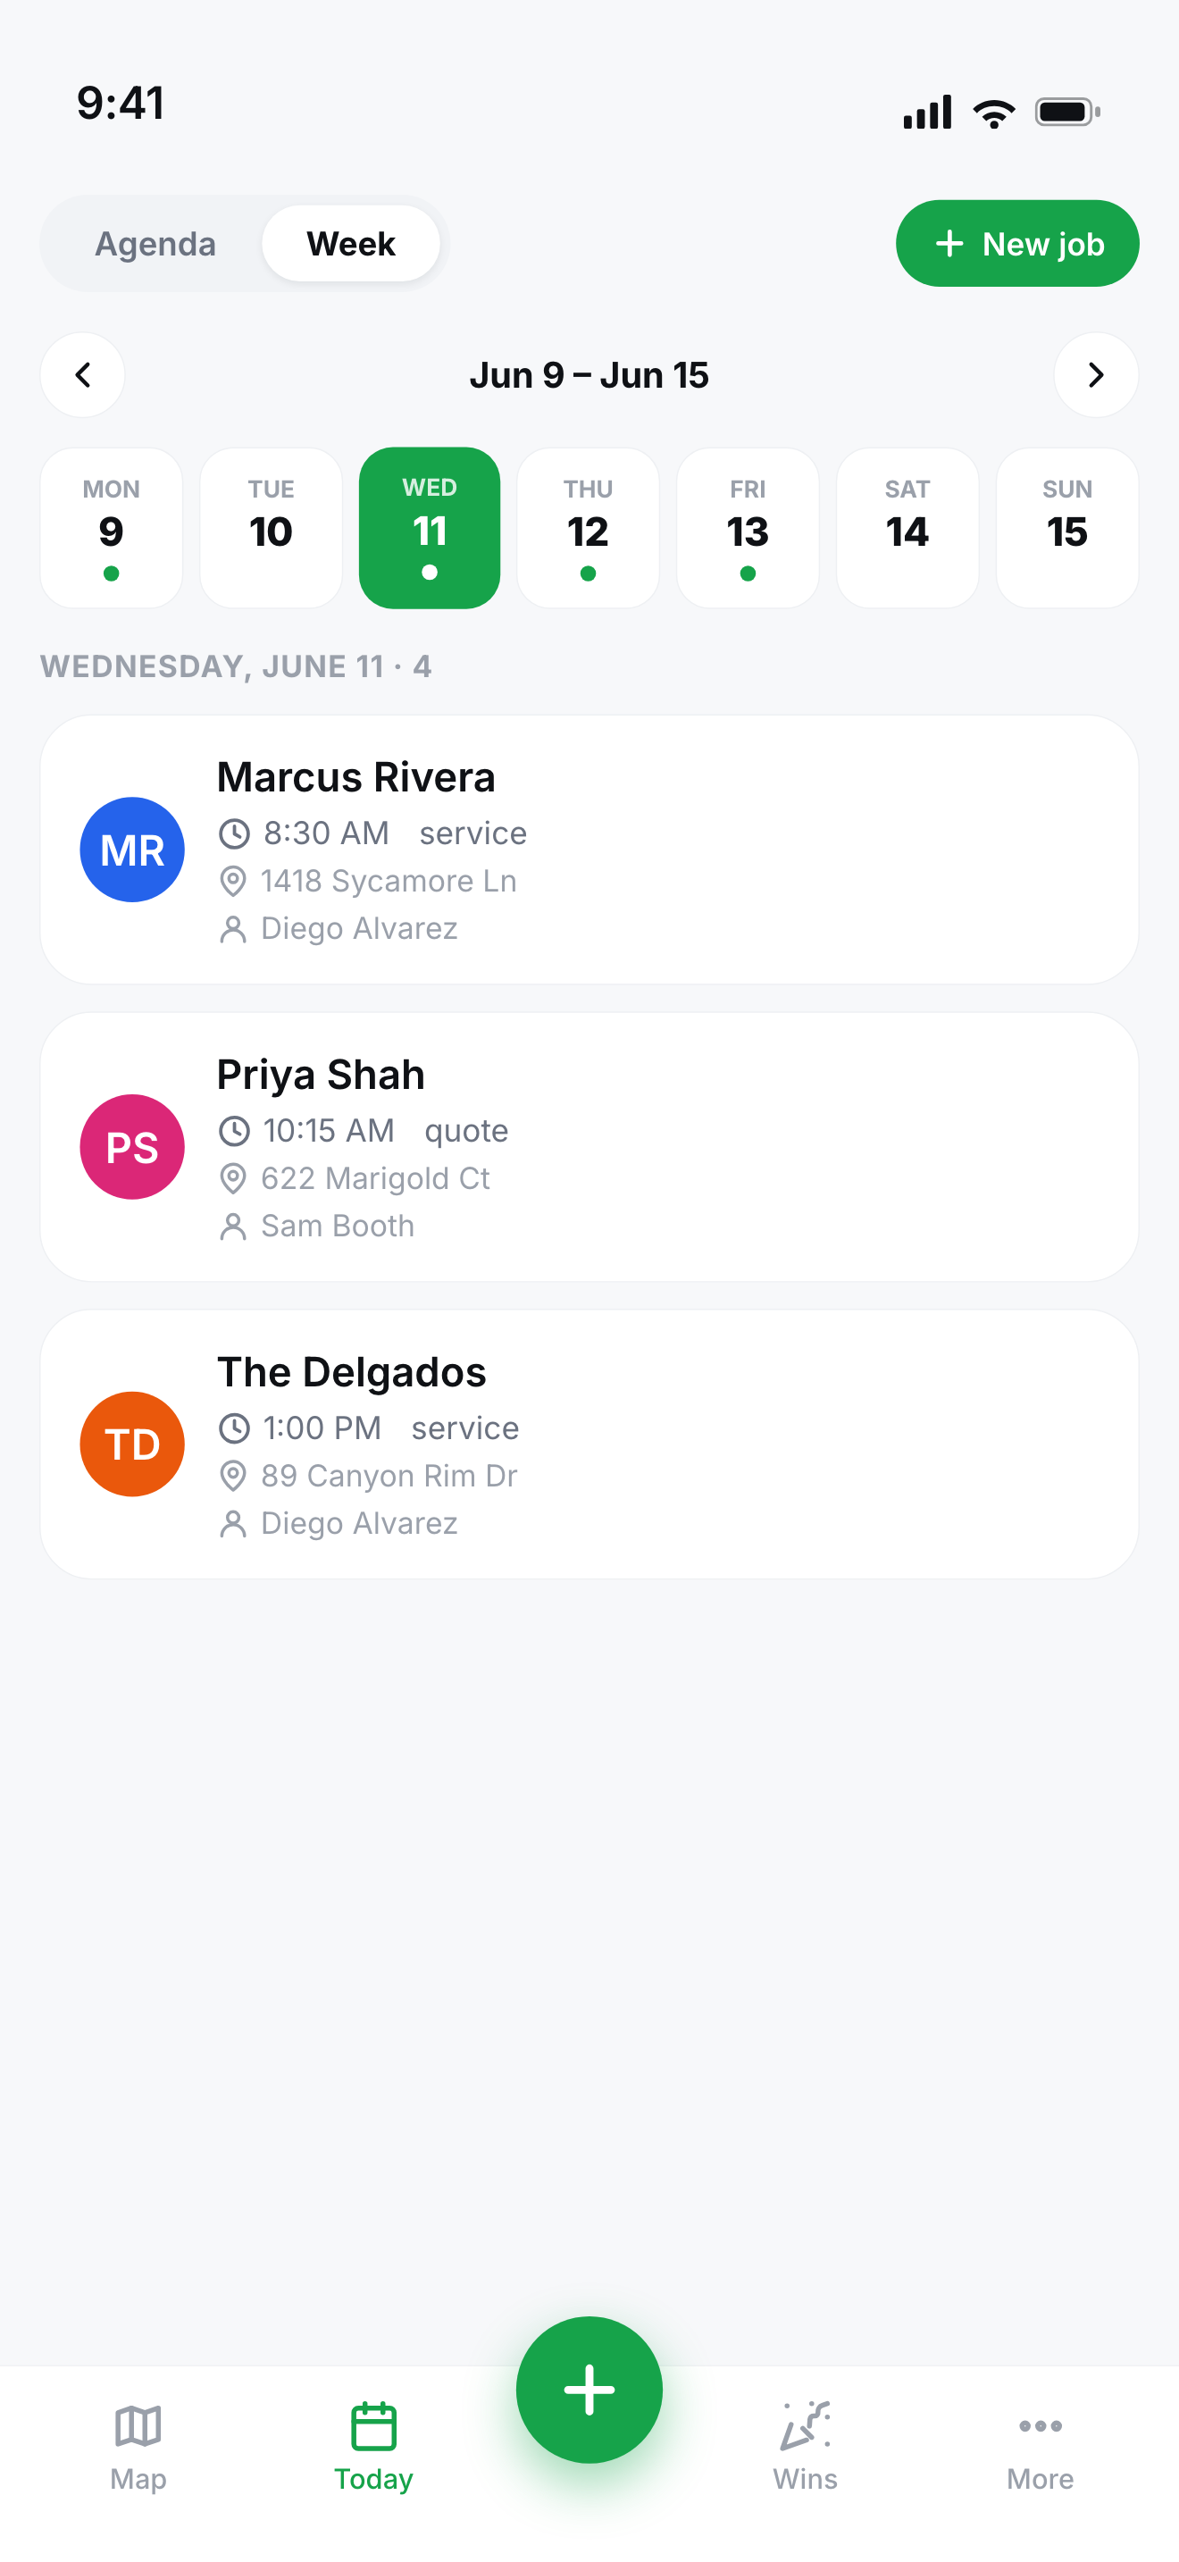Image resolution: width=1179 pixels, height=2562 pixels.
Task: Tap the Today calendar icon
Action: pyautogui.click(x=373, y=2425)
